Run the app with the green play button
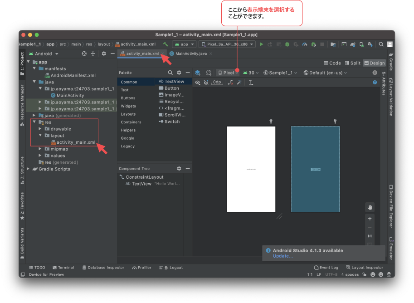414x303 pixels. pyautogui.click(x=261, y=44)
